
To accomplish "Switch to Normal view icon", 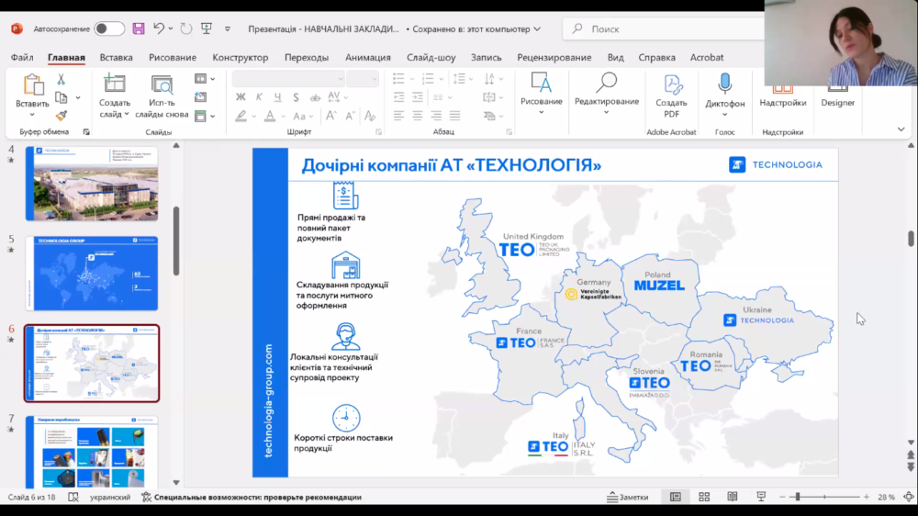I will pyautogui.click(x=676, y=497).
